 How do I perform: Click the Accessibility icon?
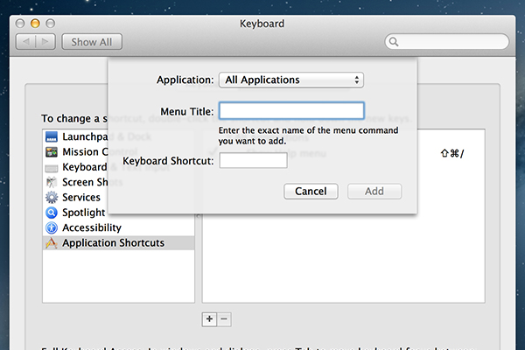(52, 227)
